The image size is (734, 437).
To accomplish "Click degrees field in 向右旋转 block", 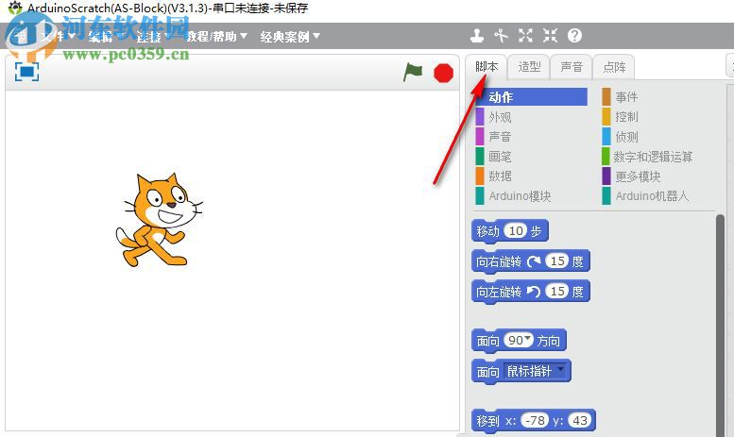I will (x=557, y=261).
